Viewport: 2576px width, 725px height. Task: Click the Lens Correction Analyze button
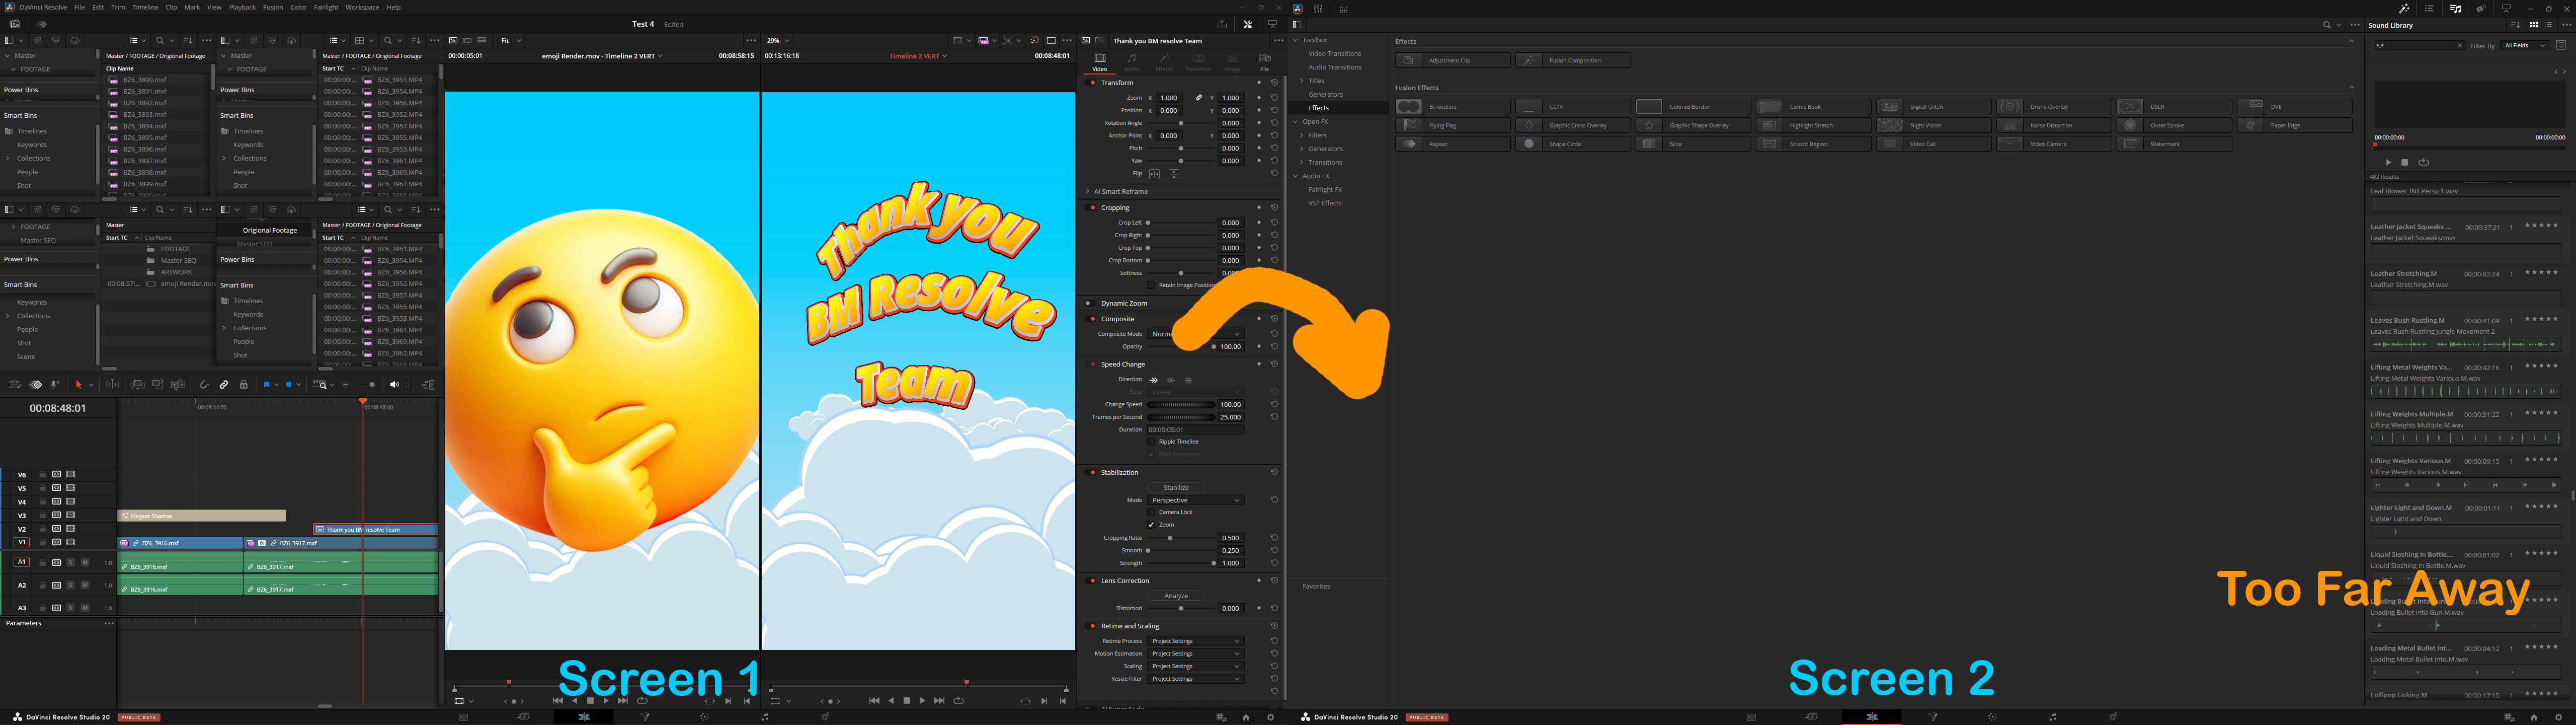pyautogui.click(x=1176, y=596)
